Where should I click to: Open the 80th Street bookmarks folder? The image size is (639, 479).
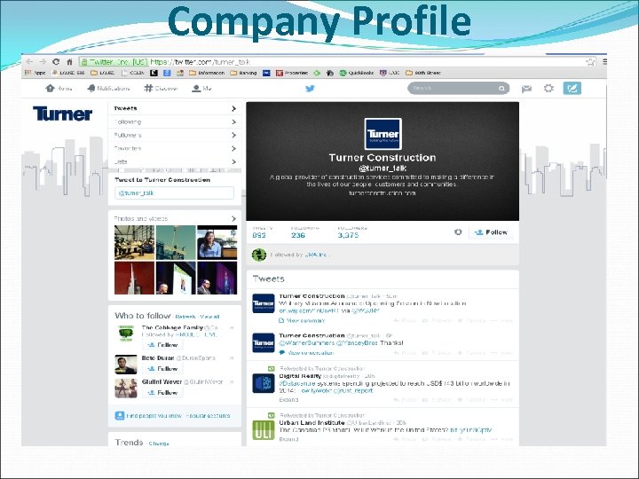[423, 73]
